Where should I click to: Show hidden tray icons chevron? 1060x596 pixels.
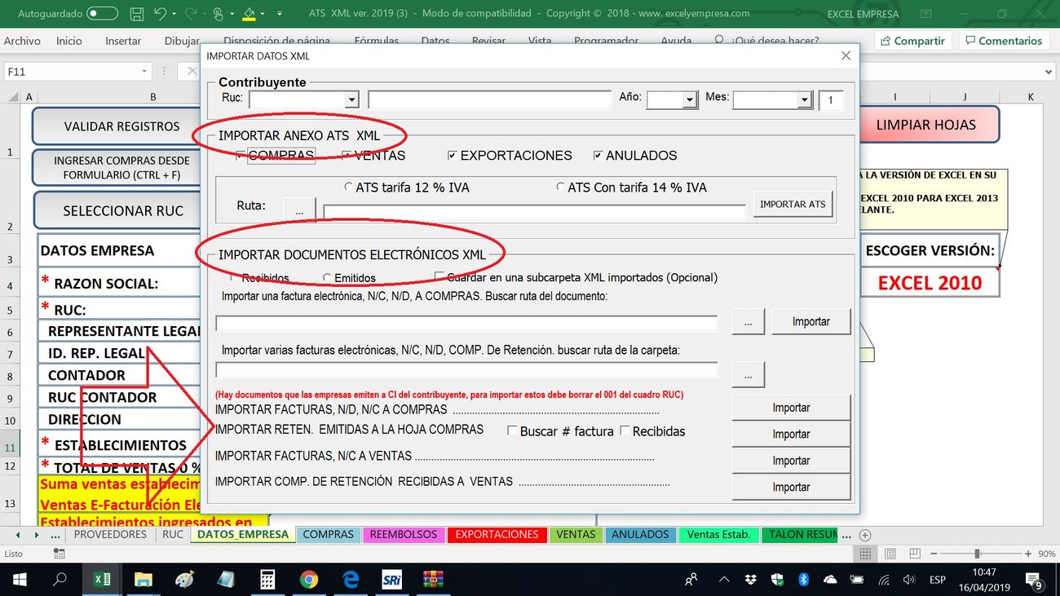pos(723,580)
